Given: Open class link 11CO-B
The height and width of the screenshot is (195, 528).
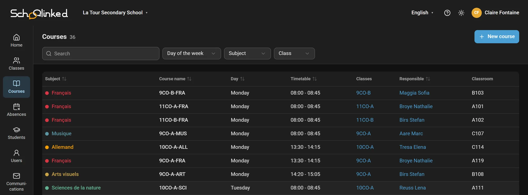Looking at the screenshot, I should pyautogui.click(x=365, y=120).
